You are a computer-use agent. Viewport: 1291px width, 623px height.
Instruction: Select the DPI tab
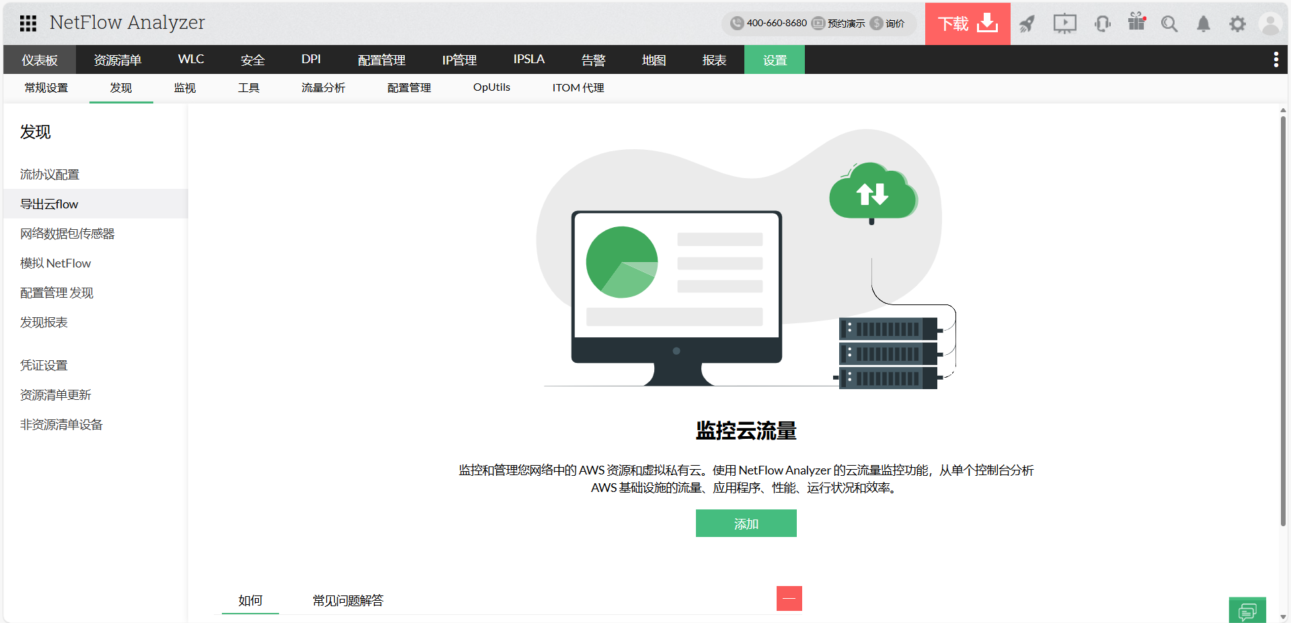tap(311, 60)
